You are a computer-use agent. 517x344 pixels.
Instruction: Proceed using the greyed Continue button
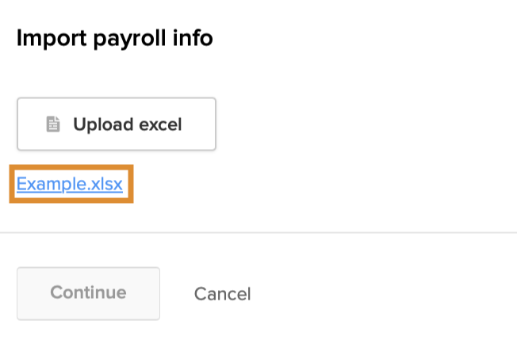click(88, 293)
